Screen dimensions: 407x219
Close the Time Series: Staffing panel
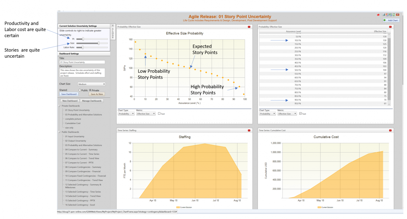click(x=249, y=130)
